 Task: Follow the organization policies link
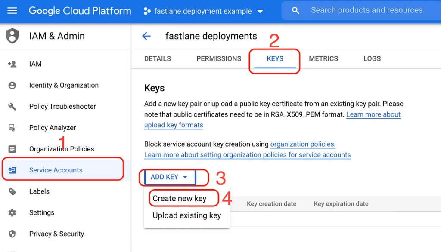[x=303, y=144]
